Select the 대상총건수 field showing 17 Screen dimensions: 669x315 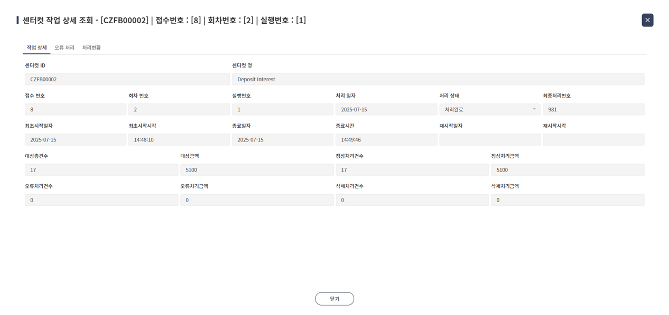pyautogui.click(x=100, y=169)
